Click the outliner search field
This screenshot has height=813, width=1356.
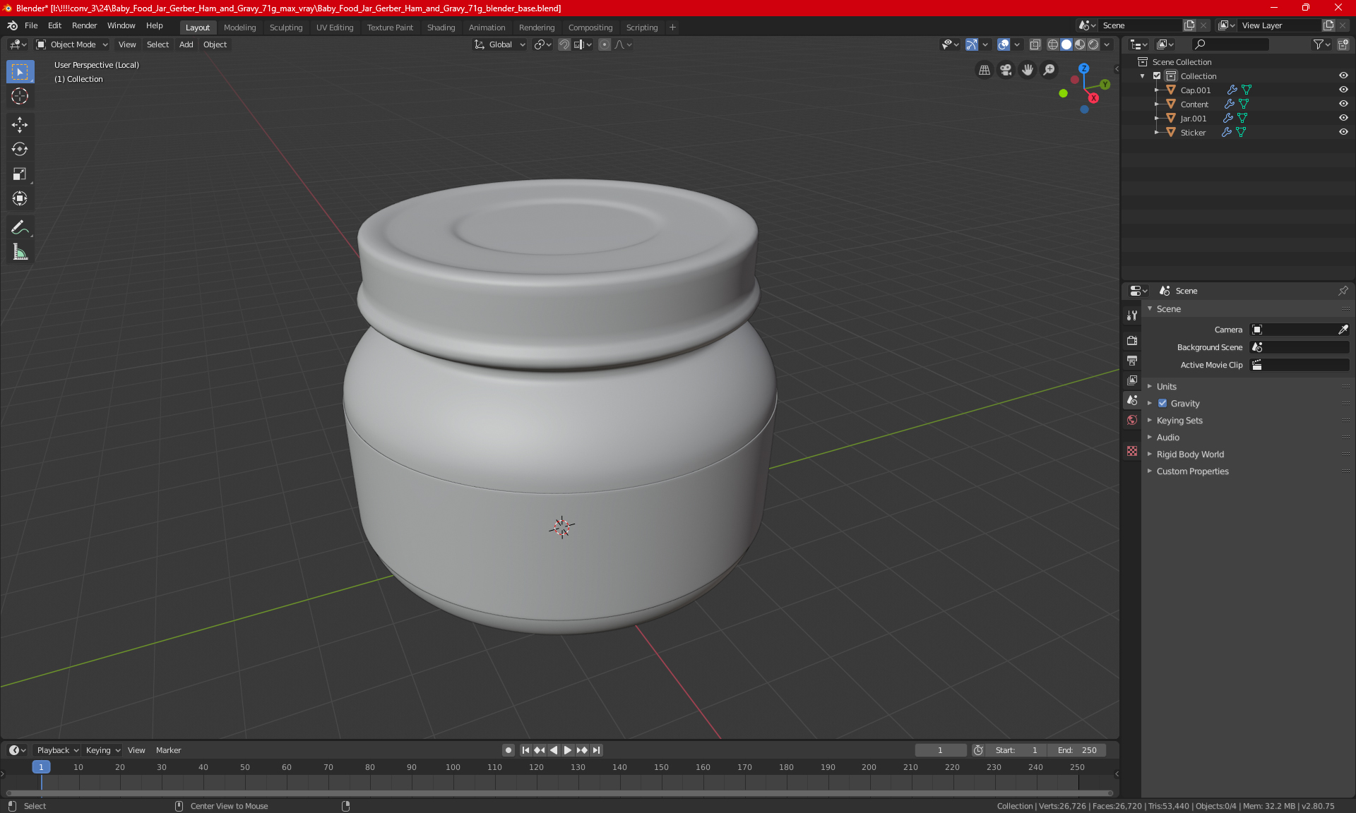tap(1230, 44)
